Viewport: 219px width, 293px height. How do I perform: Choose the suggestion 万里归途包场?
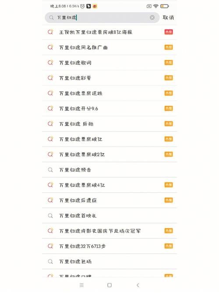(109, 261)
